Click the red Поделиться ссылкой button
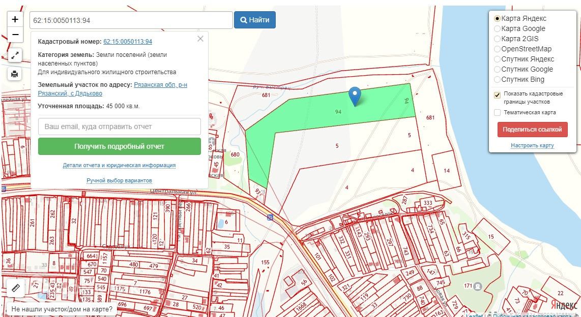Image resolution: width=581 pixels, height=317 pixels. [533, 130]
